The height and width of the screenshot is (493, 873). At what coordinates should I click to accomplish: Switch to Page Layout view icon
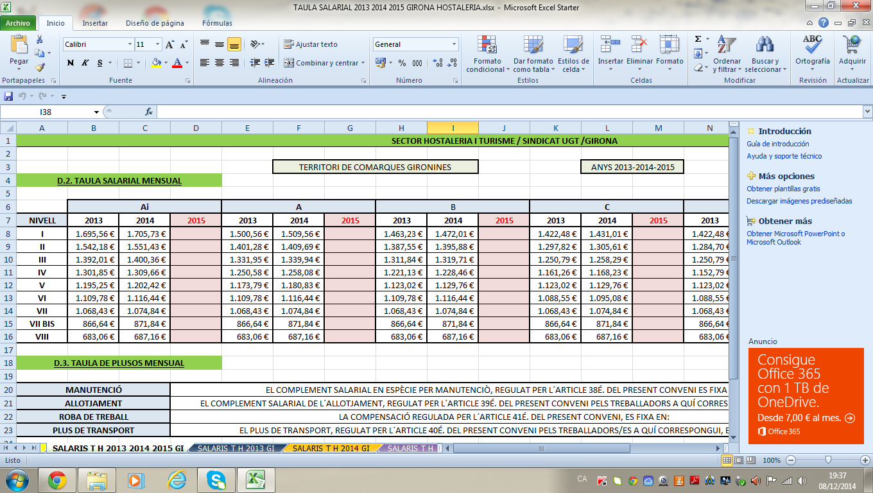[738, 460]
